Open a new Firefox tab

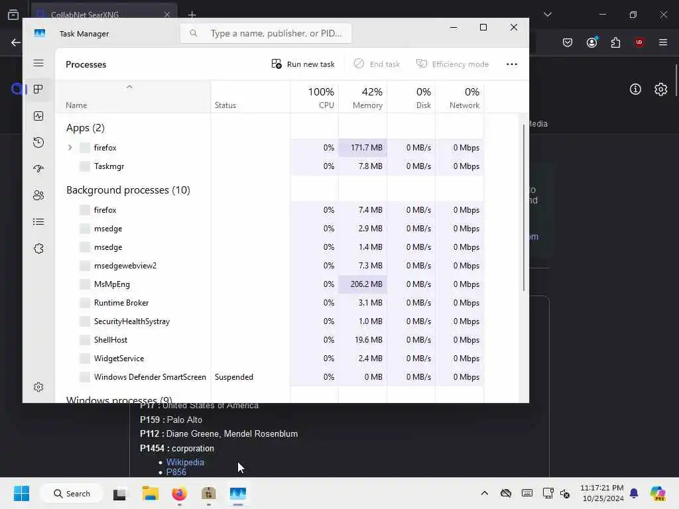192,15
